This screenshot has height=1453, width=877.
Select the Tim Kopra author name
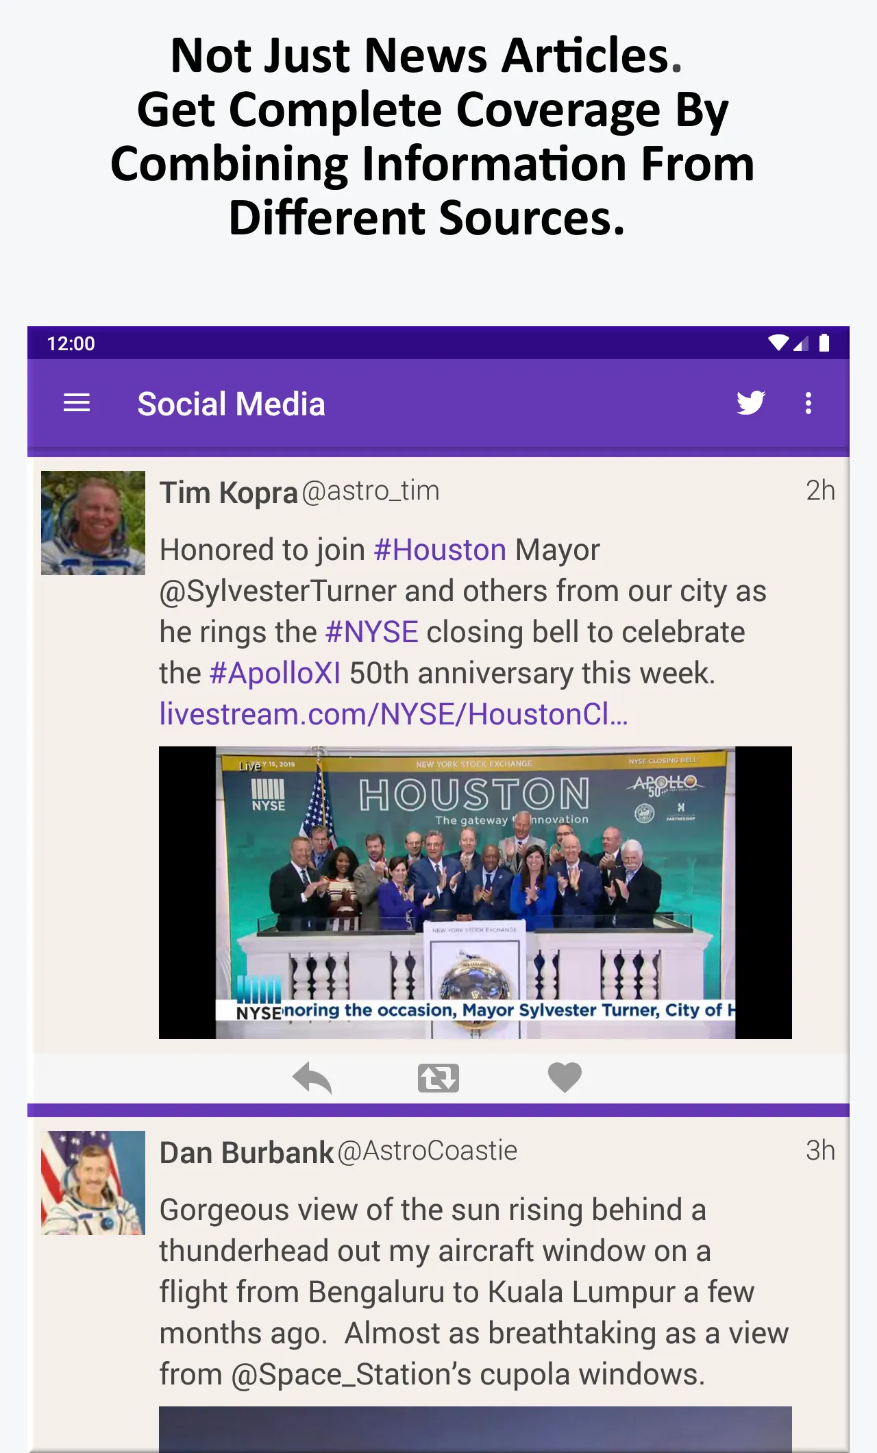[x=229, y=493]
